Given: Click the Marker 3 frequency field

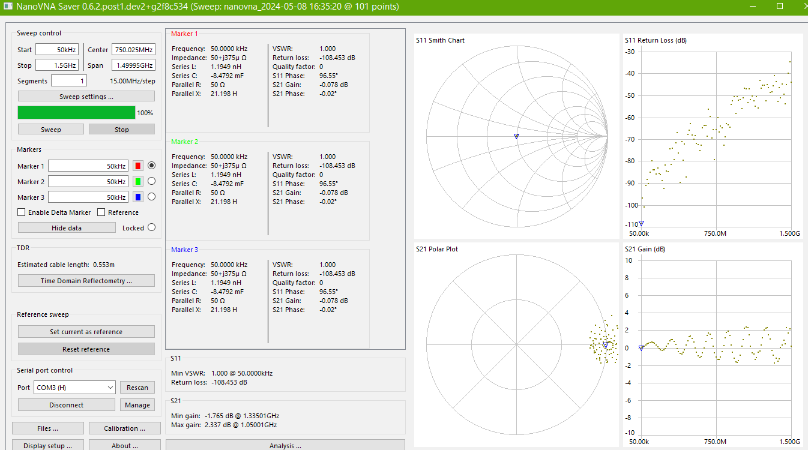Looking at the screenshot, I should (x=89, y=197).
